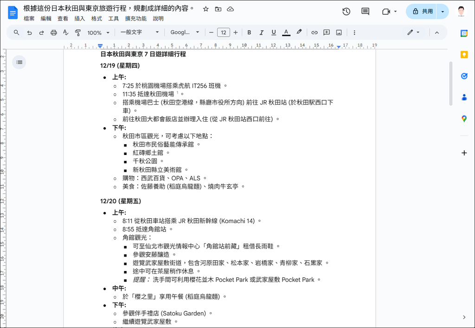Open font family Googl... dropdown
The image size is (475, 328).
click(x=185, y=32)
